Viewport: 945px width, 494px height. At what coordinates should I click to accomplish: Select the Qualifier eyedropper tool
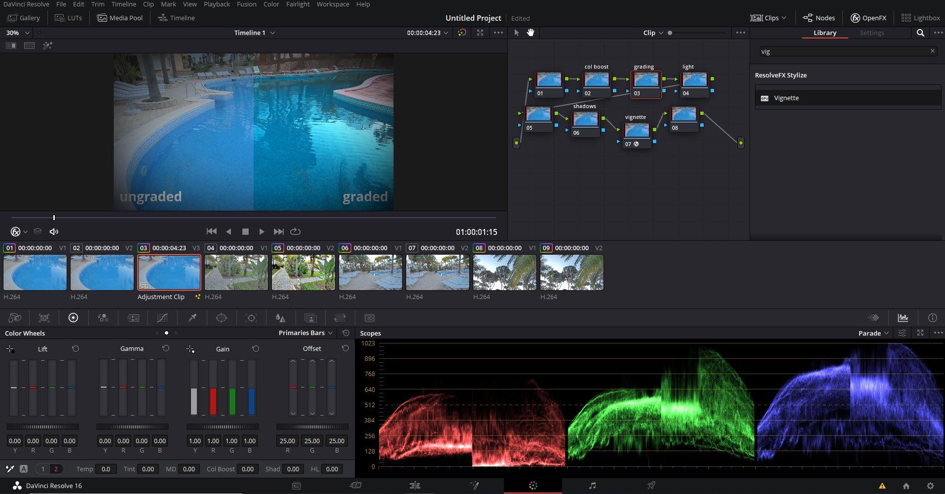coord(192,318)
